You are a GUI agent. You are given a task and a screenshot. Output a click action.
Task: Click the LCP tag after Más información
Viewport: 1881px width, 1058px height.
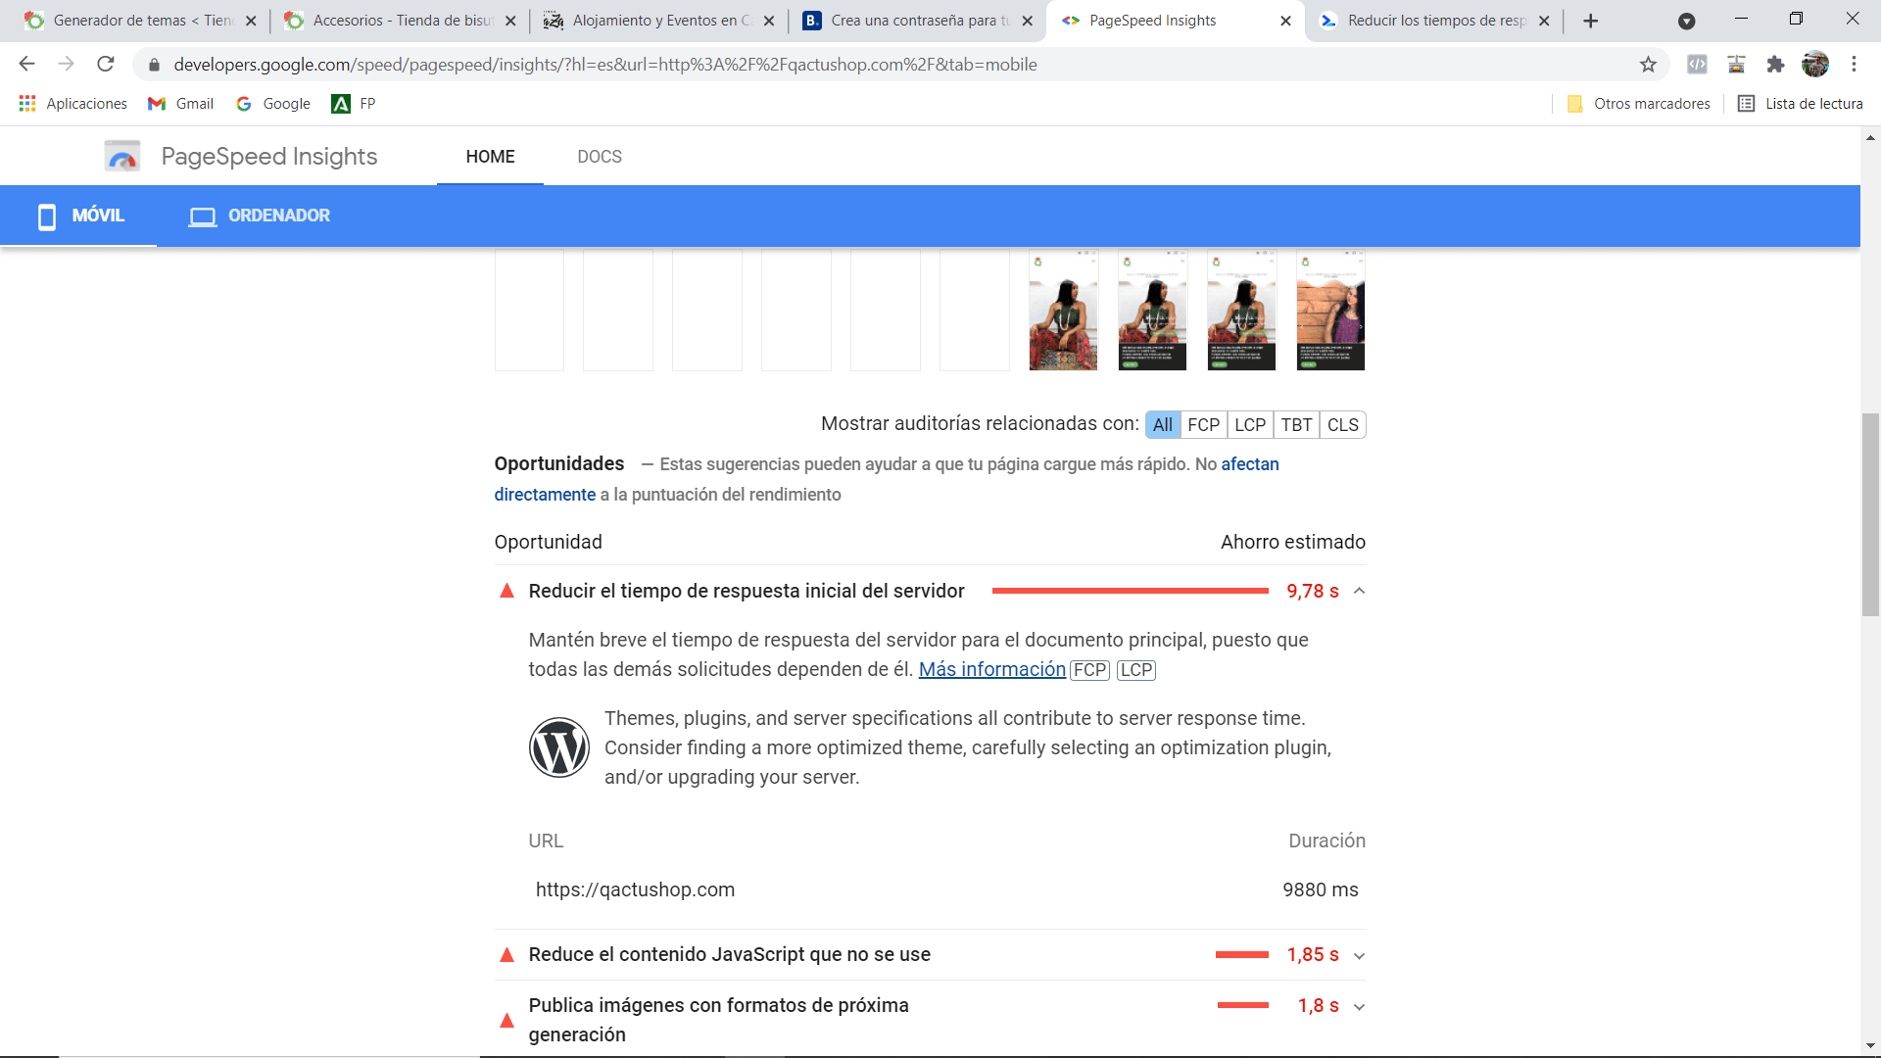tap(1136, 670)
